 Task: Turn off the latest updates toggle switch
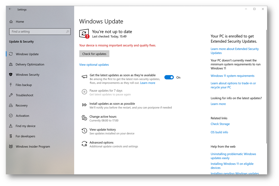coord(169,77)
